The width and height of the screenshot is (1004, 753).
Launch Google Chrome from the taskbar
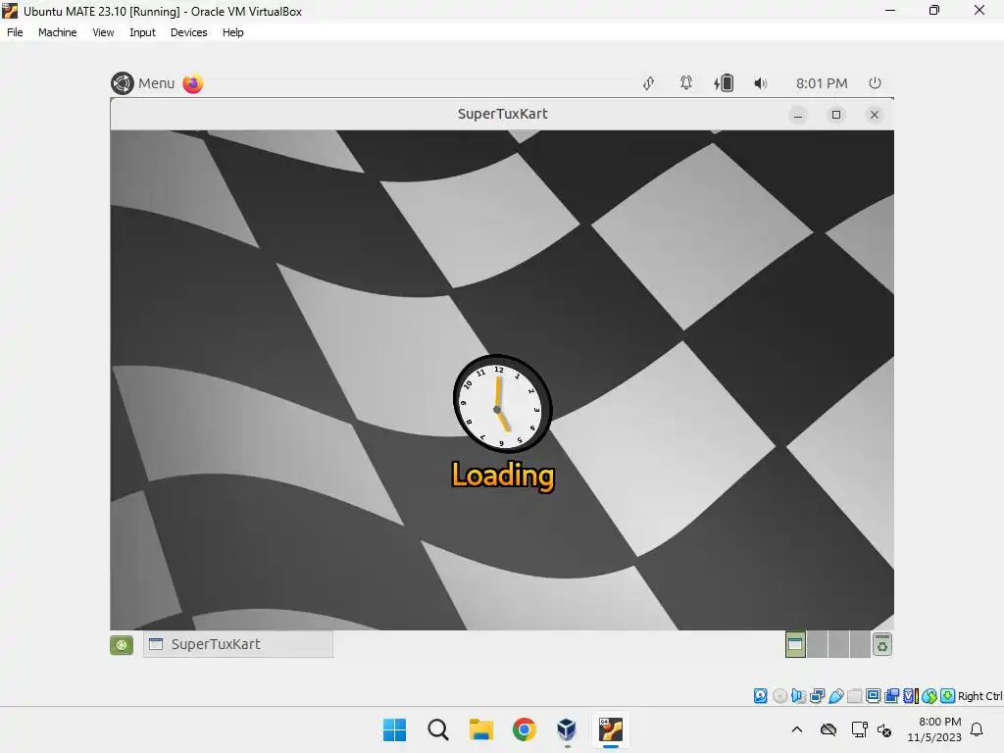coord(525,729)
